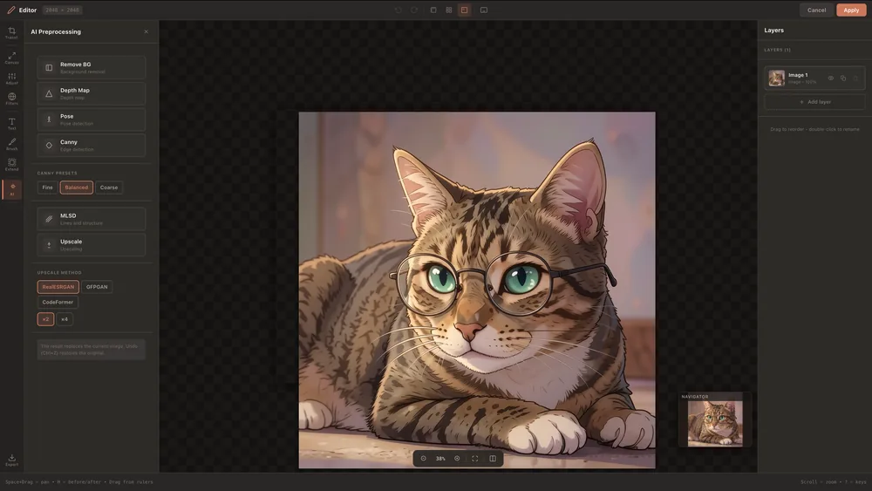Select the Transform crop tool in sidebar
The image size is (872, 491).
pyautogui.click(x=11, y=33)
